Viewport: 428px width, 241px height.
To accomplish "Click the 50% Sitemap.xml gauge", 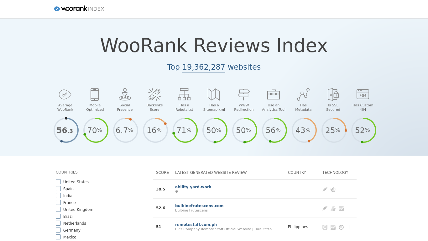I will (x=215, y=130).
